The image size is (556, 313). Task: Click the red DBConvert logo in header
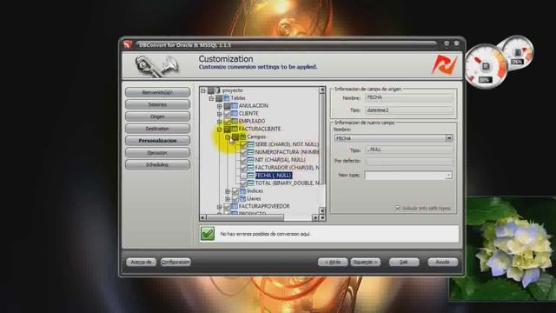coord(444,64)
